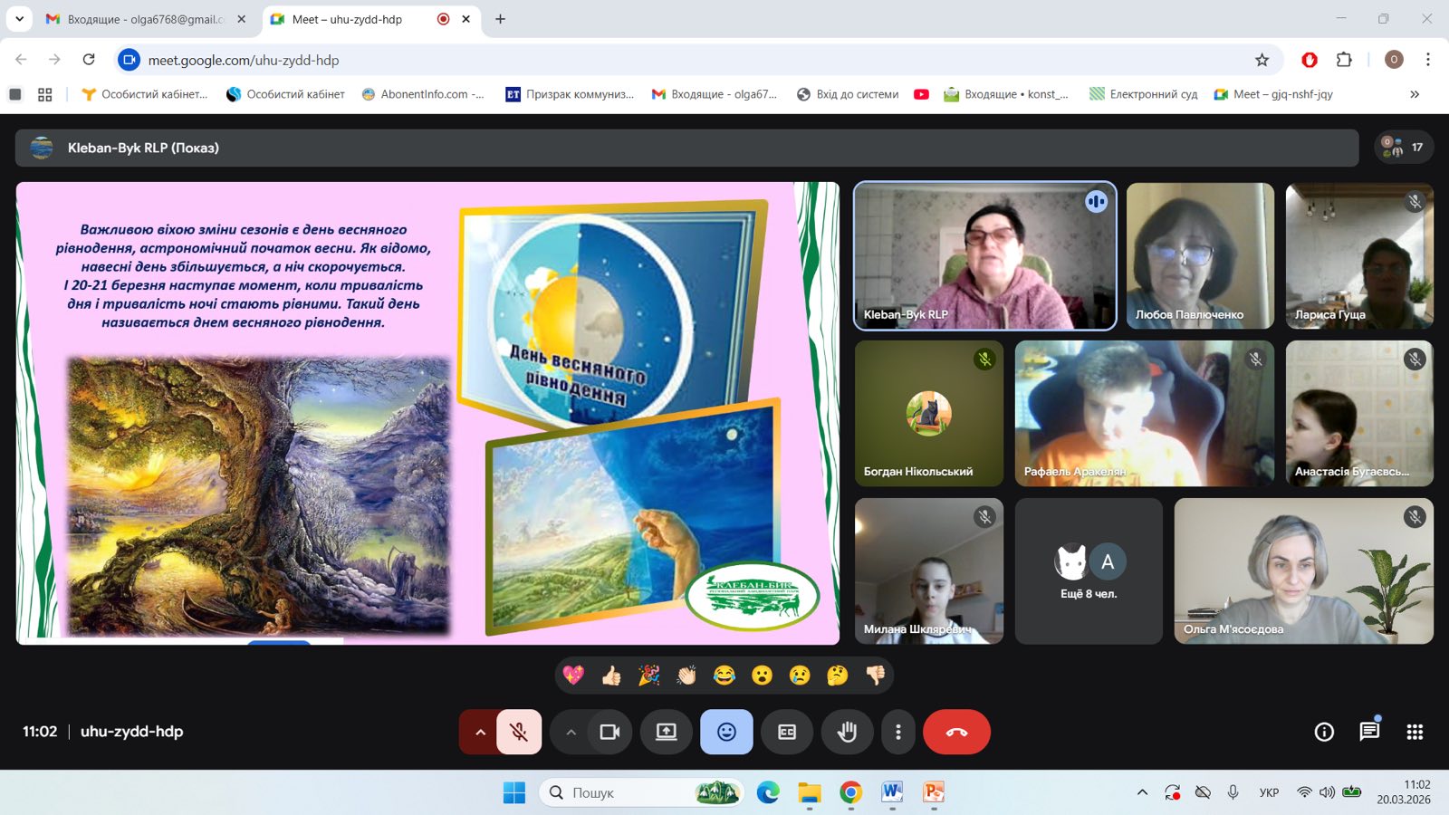Open the share screen option
This screenshot has width=1449, height=815.
pos(667,732)
